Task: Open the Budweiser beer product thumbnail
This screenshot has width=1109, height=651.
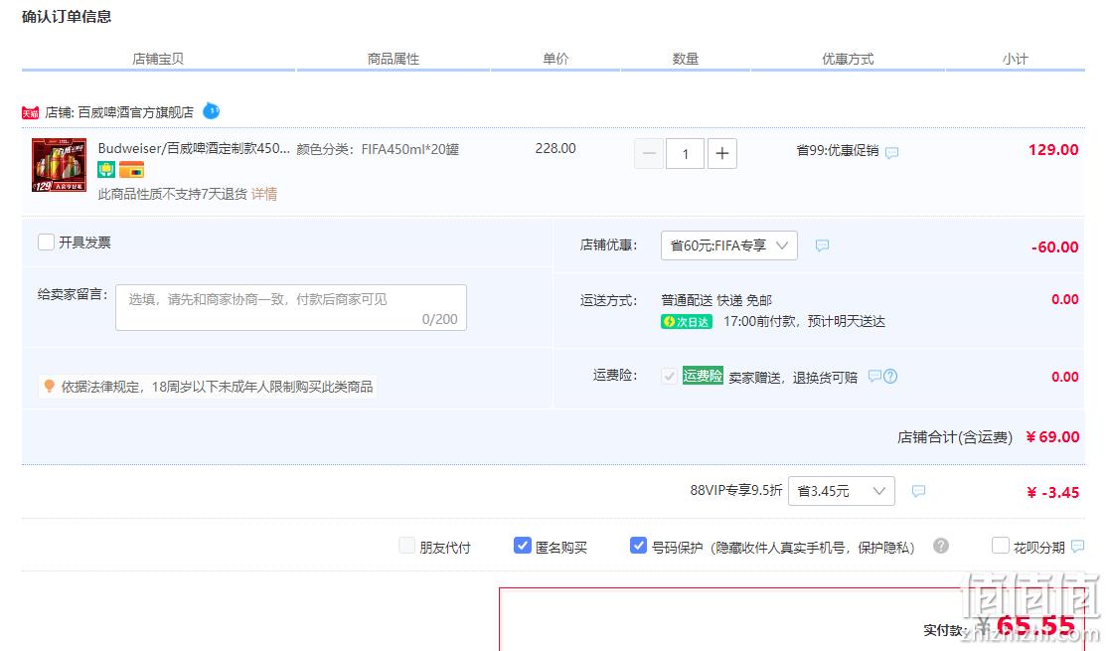Action: [60, 165]
